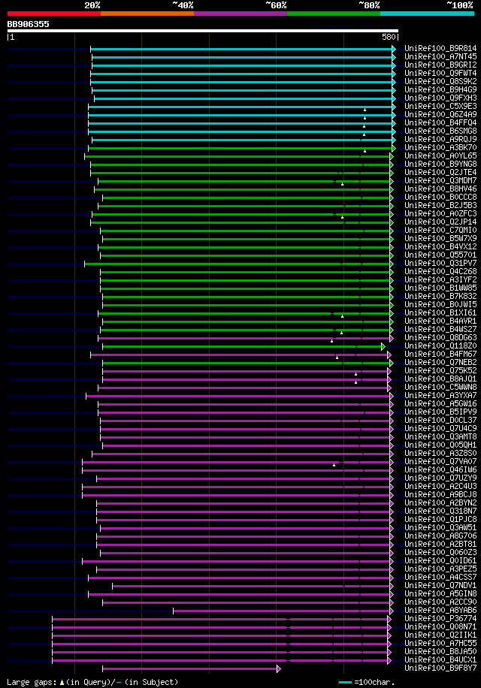Click the UniRef100_Q75K52 label
The height and width of the screenshot is (688, 481).
point(440,371)
